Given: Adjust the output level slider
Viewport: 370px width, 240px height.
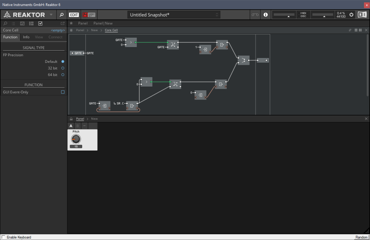Looking at the screenshot, I should pyautogui.click(x=323, y=15).
